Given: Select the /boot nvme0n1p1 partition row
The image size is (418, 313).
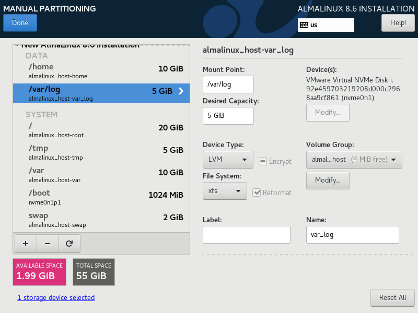Looking at the screenshot, I should 101,197.
